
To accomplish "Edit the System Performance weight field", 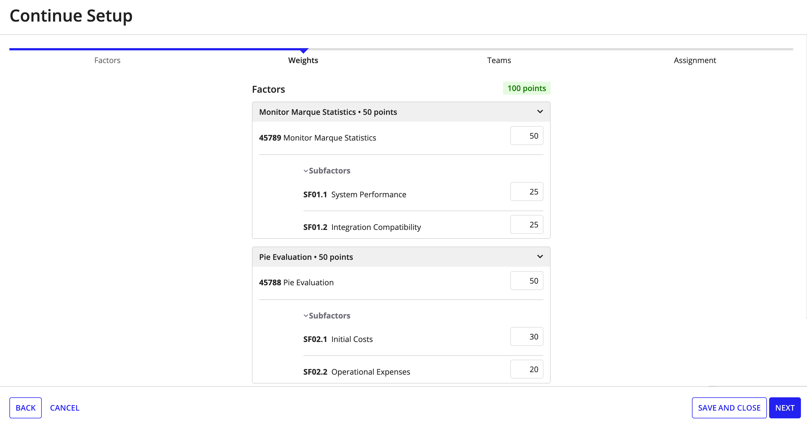I will (526, 191).
